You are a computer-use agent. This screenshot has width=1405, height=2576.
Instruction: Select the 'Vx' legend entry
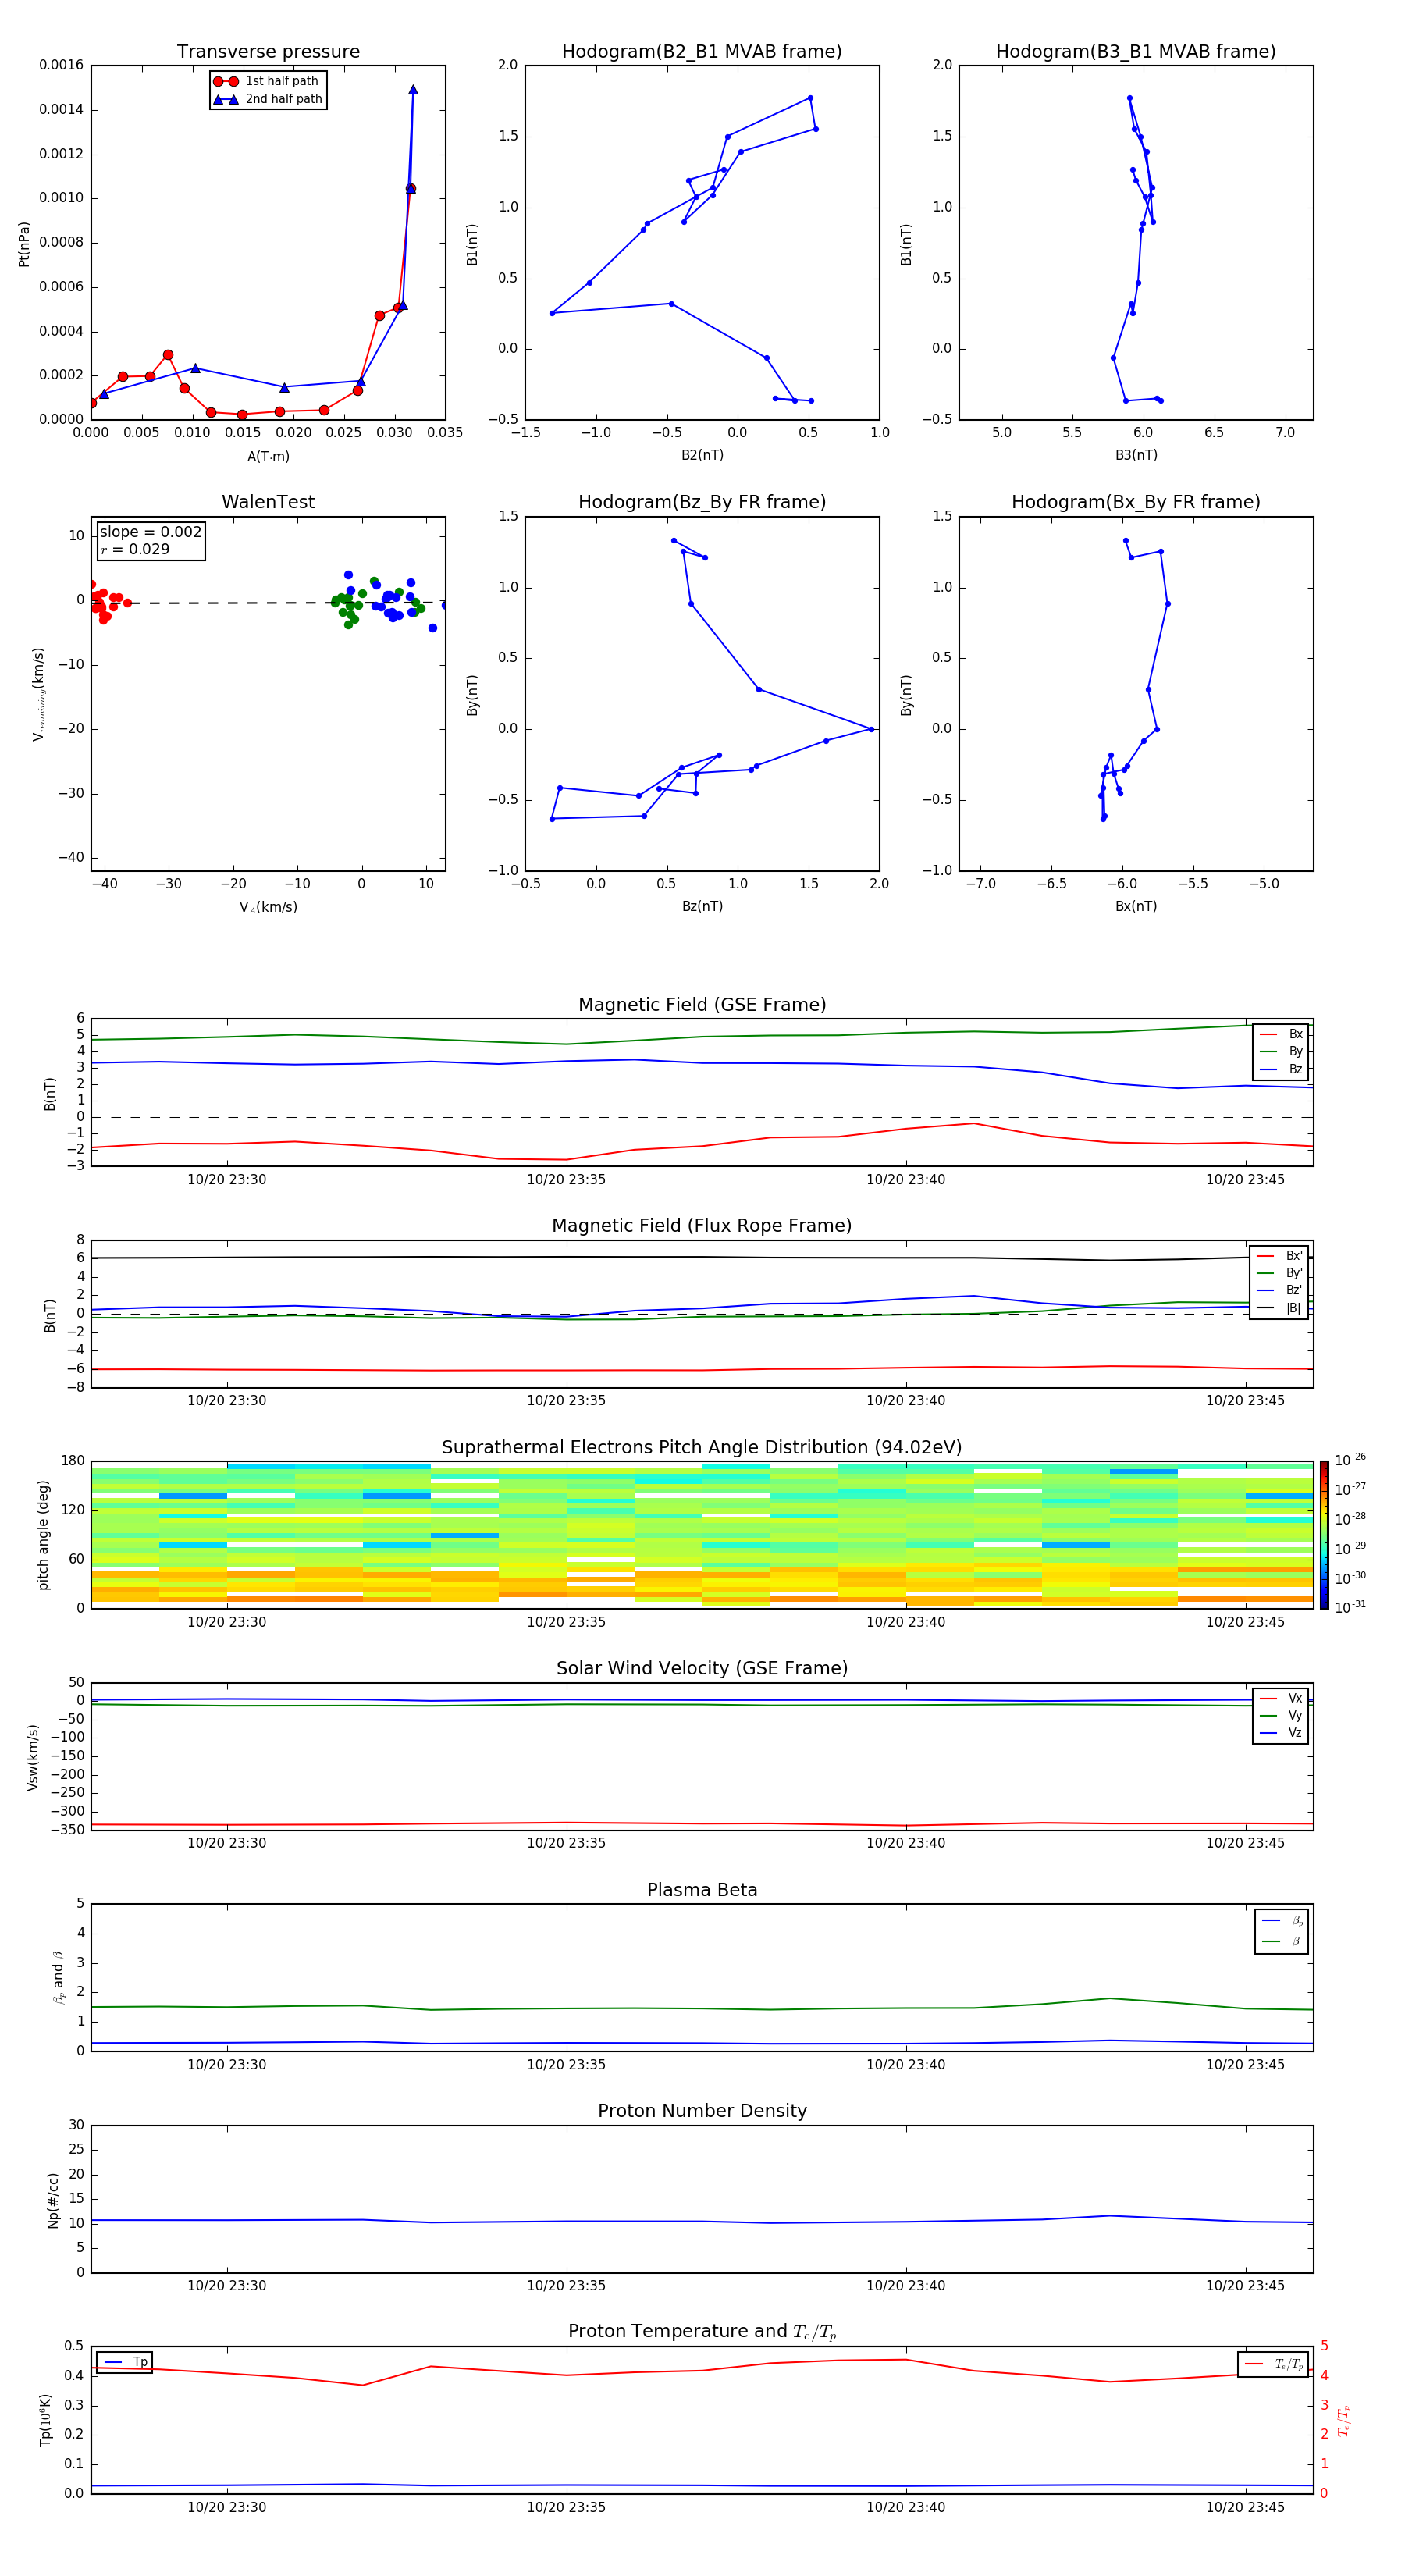click(1281, 1699)
